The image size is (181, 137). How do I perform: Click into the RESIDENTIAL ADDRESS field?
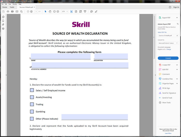[x=80, y=65]
